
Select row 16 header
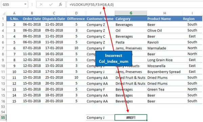(x=3, y=101)
